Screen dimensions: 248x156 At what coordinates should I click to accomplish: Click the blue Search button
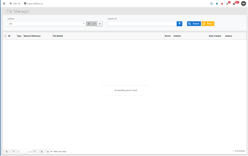(194, 24)
